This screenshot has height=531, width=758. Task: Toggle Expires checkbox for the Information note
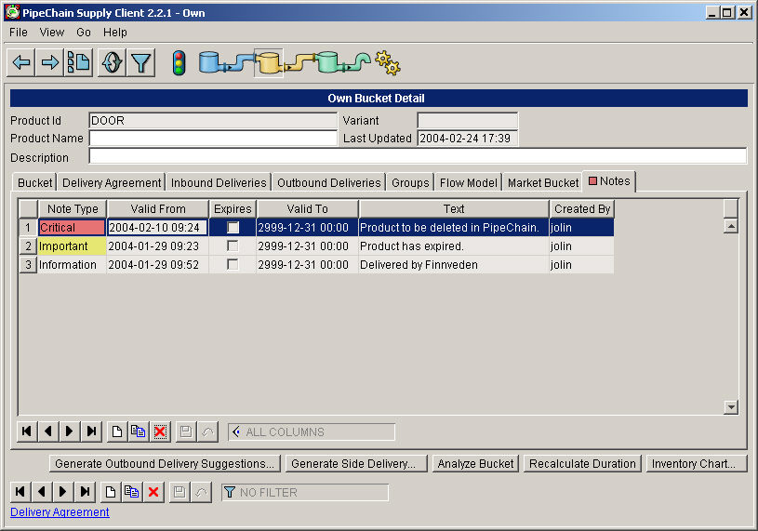233,264
